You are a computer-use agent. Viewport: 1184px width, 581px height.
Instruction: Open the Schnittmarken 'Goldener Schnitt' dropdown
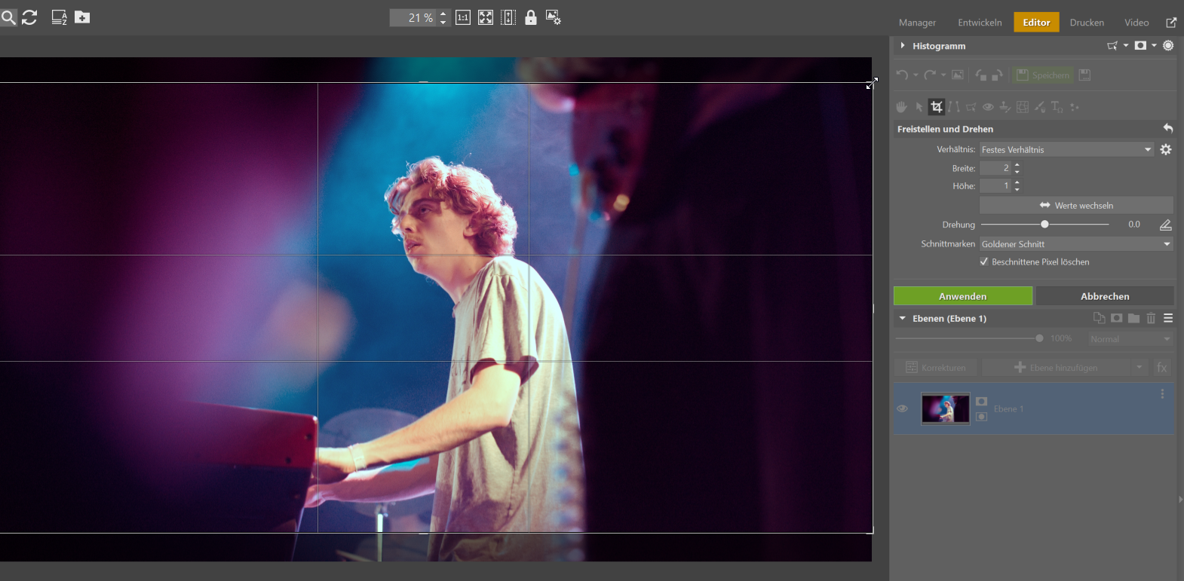point(1075,244)
